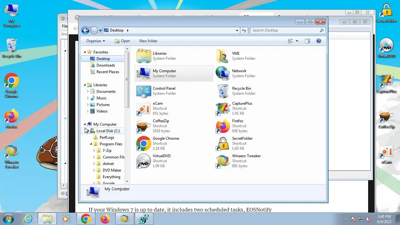Select PerfLogs folder in tree
400x225 pixels.
tap(107, 137)
